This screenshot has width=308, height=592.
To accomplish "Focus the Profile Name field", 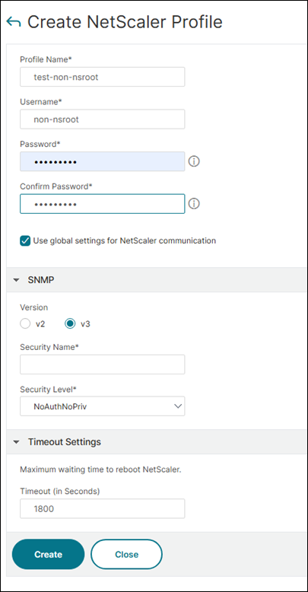I will click(103, 77).
